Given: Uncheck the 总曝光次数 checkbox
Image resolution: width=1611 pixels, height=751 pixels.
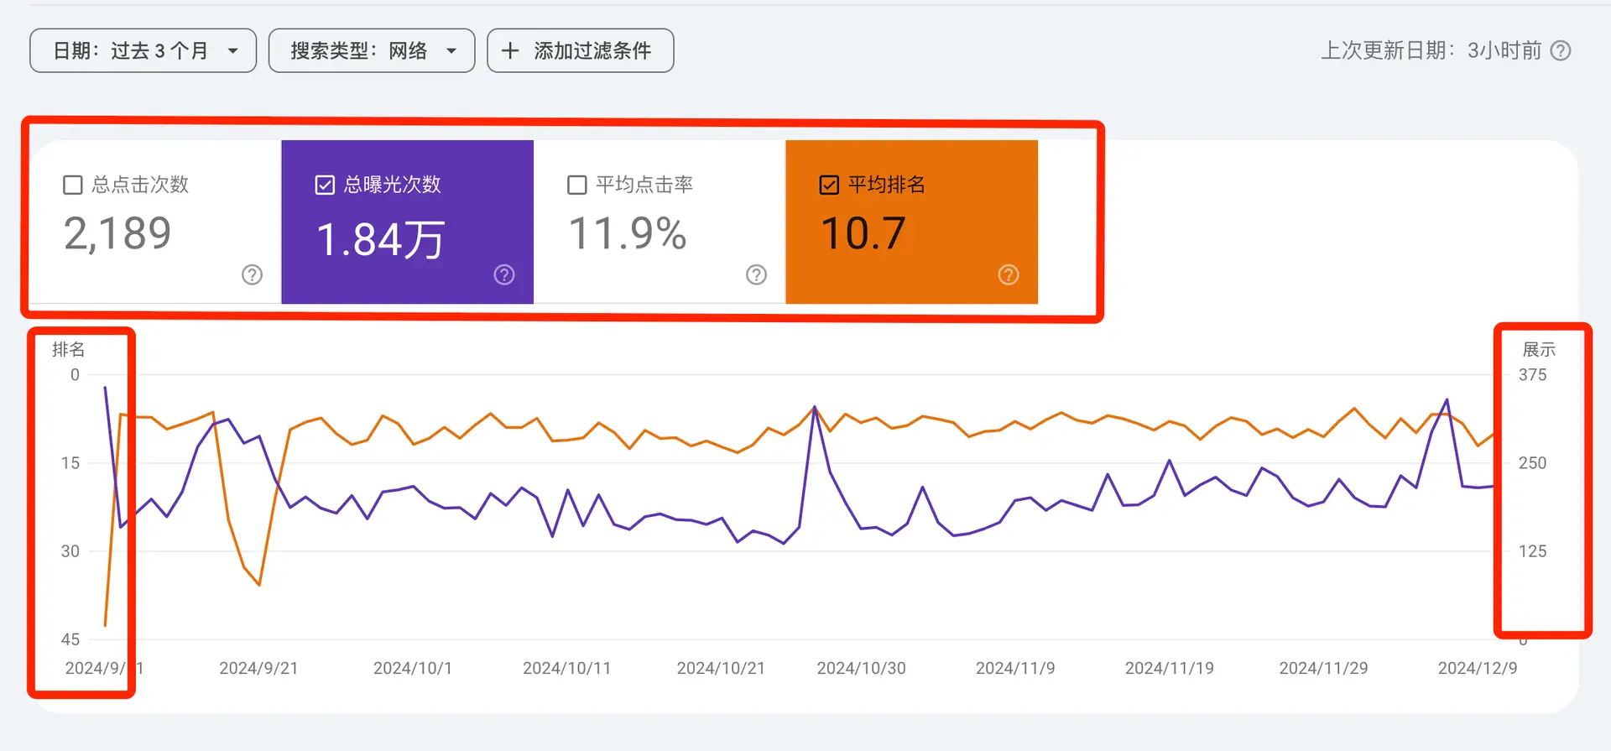Looking at the screenshot, I should point(325,185).
